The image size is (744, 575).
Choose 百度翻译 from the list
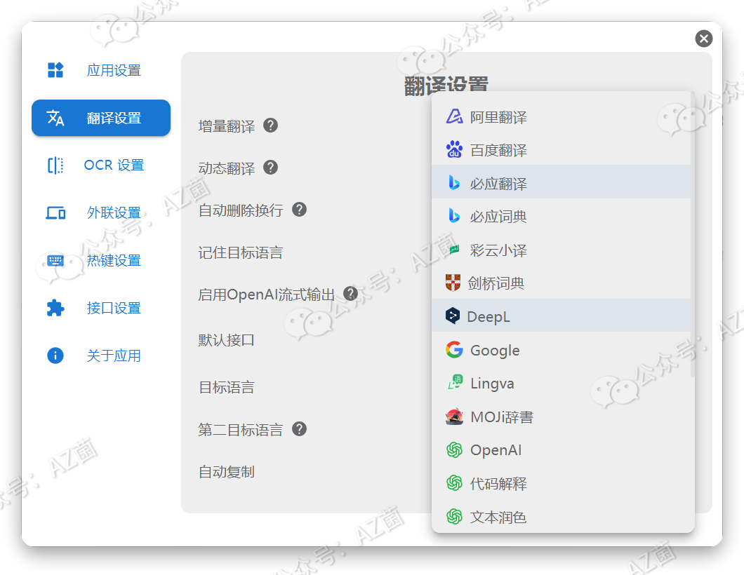(561, 150)
